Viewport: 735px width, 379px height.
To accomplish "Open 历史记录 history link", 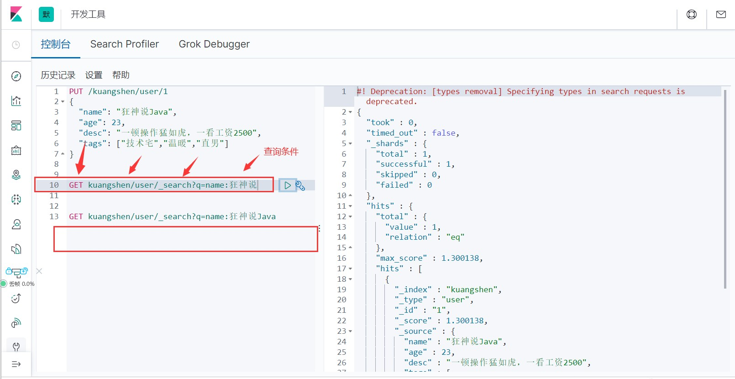I will tap(58, 75).
